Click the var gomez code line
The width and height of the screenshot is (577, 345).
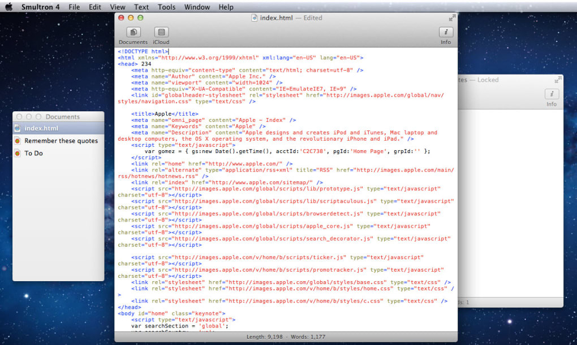[287, 151]
